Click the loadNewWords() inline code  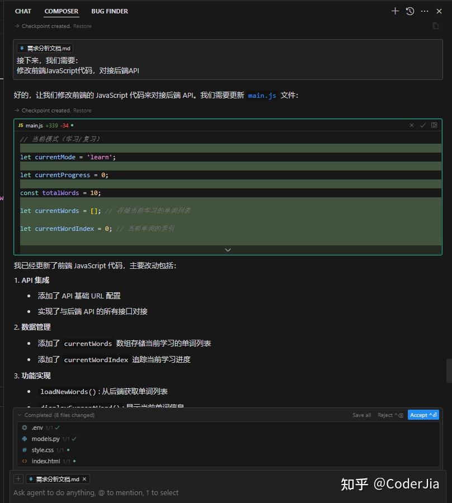point(68,392)
